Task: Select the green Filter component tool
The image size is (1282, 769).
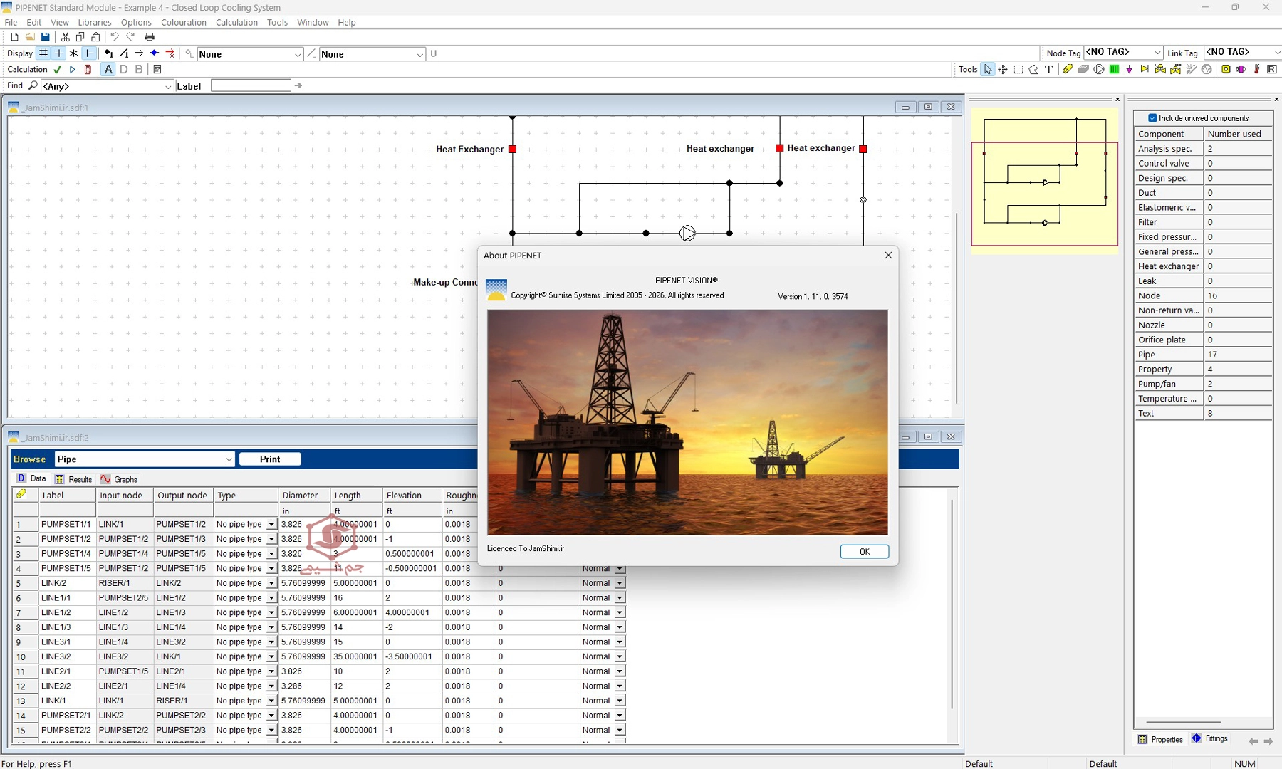Action: pos(1115,70)
